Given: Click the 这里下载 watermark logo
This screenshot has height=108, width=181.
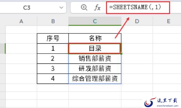Looking at the screenshot, I should [161, 102].
